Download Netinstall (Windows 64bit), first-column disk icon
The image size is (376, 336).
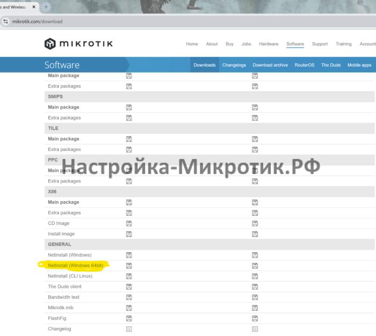click(129, 266)
